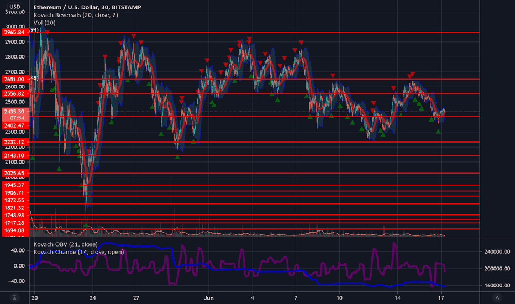Click the 40.00 value on Chande scale
Image resolution: width=515 pixels, height=304 pixels.
click(x=18, y=250)
